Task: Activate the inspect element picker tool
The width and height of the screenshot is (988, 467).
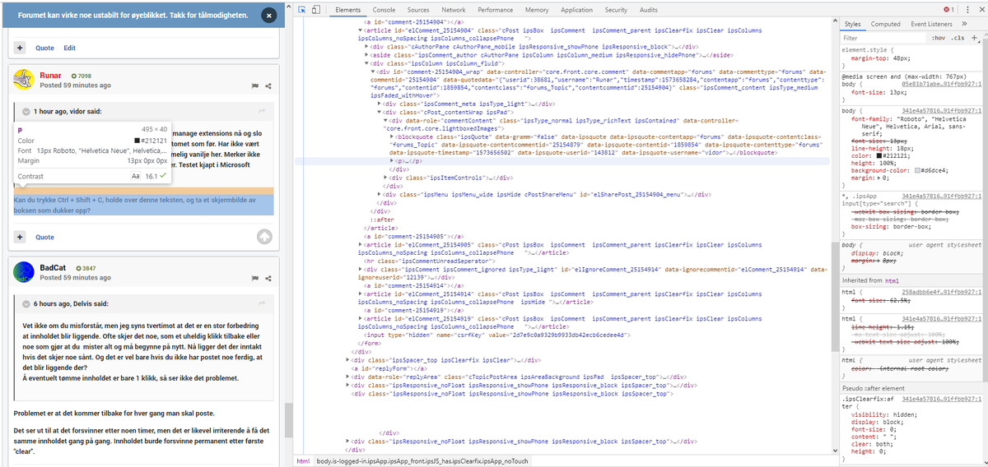Action: coord(302,10)
